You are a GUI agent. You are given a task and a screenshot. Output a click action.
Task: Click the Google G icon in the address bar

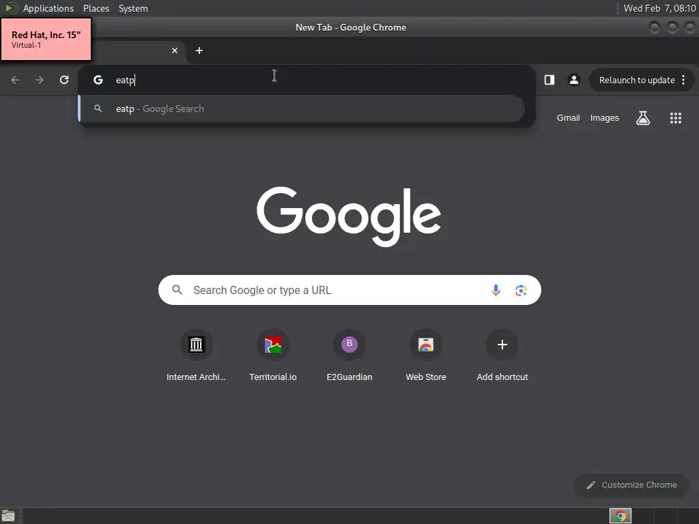[x=98, y=80]
